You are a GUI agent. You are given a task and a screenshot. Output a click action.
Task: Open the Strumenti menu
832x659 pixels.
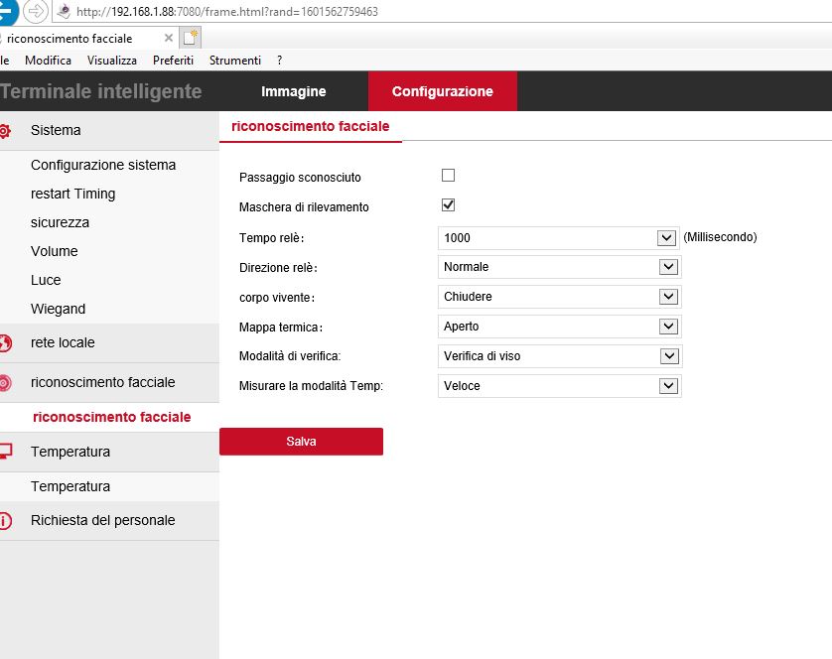235,61
